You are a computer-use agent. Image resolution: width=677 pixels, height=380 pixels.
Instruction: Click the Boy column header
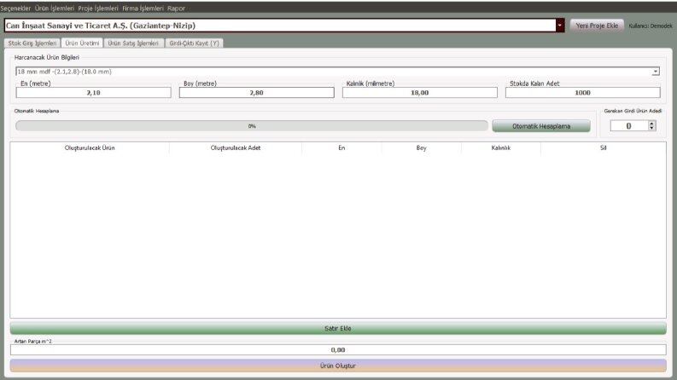point(422,147)
